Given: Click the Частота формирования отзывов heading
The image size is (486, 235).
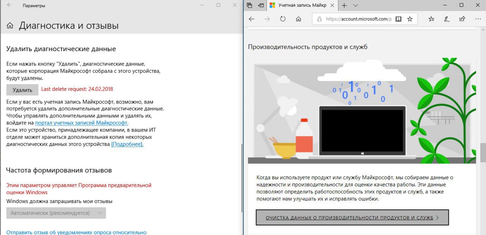Looking at the screenshot, I should 59,170.
